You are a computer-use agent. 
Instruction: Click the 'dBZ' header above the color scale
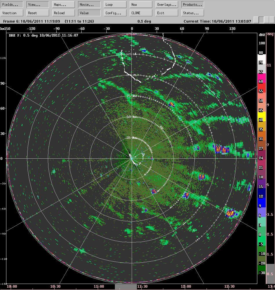262,35
